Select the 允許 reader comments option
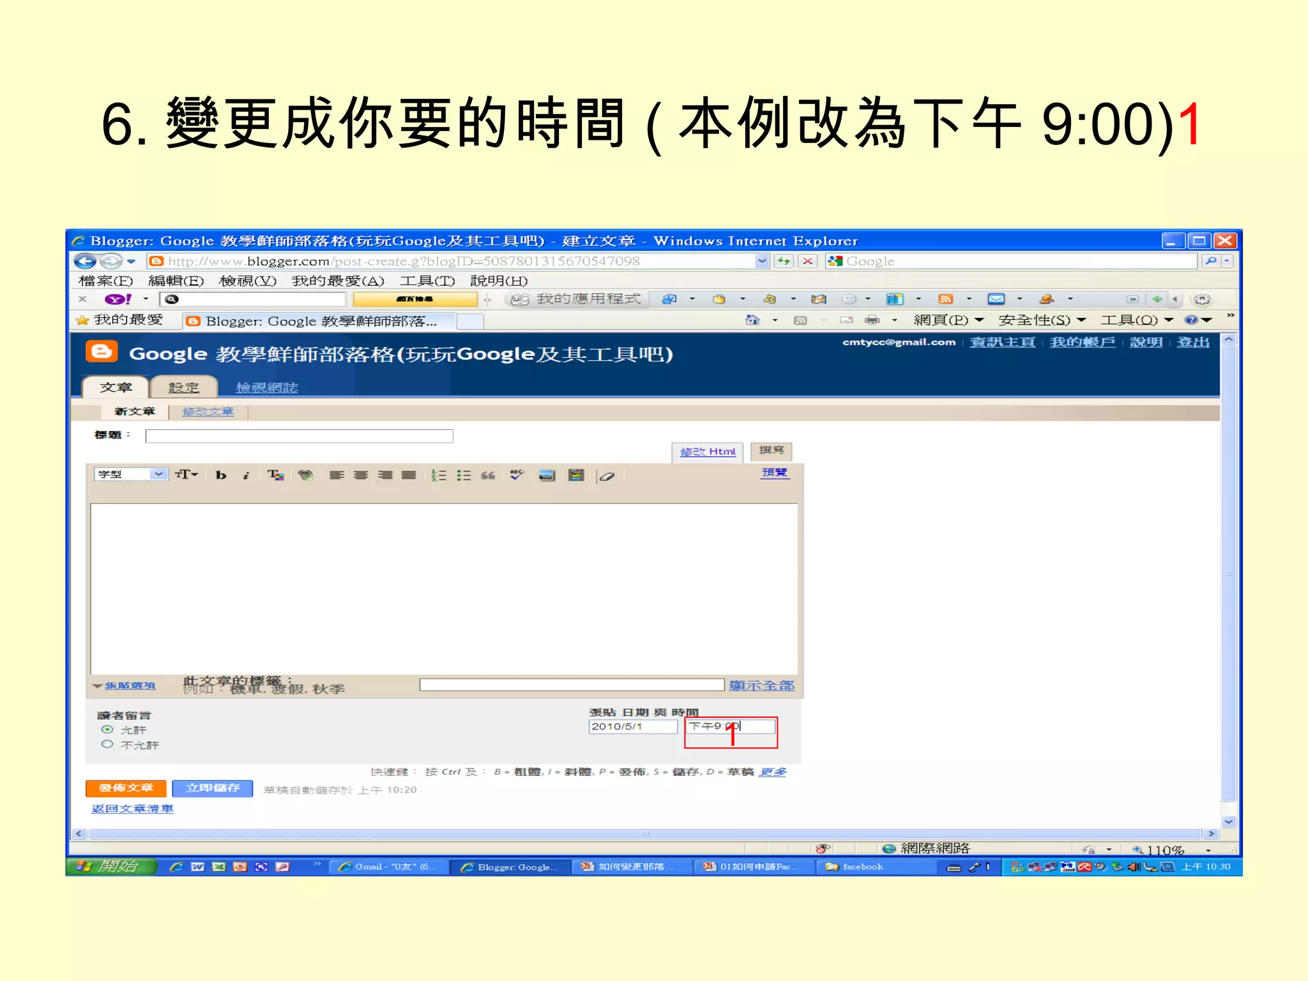The image size is (1308, 981). pos(107,729)
